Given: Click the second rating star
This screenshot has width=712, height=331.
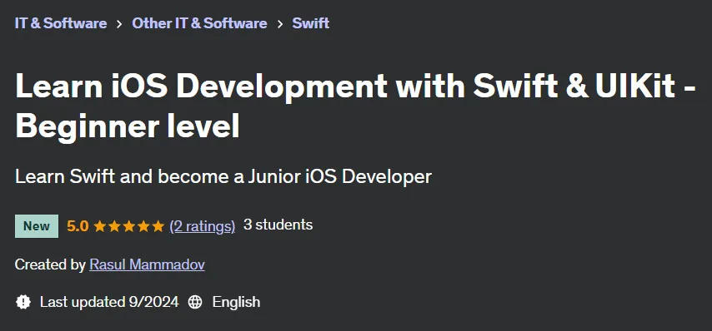Looking at the screenshot, I should (114, 226).
